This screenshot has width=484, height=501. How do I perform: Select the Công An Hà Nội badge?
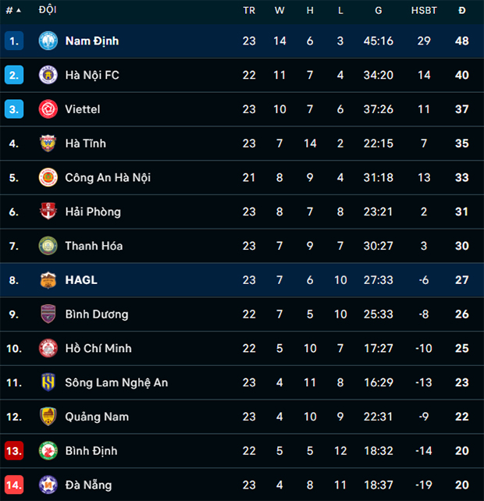pyautogui.click(x=48, y=177)
